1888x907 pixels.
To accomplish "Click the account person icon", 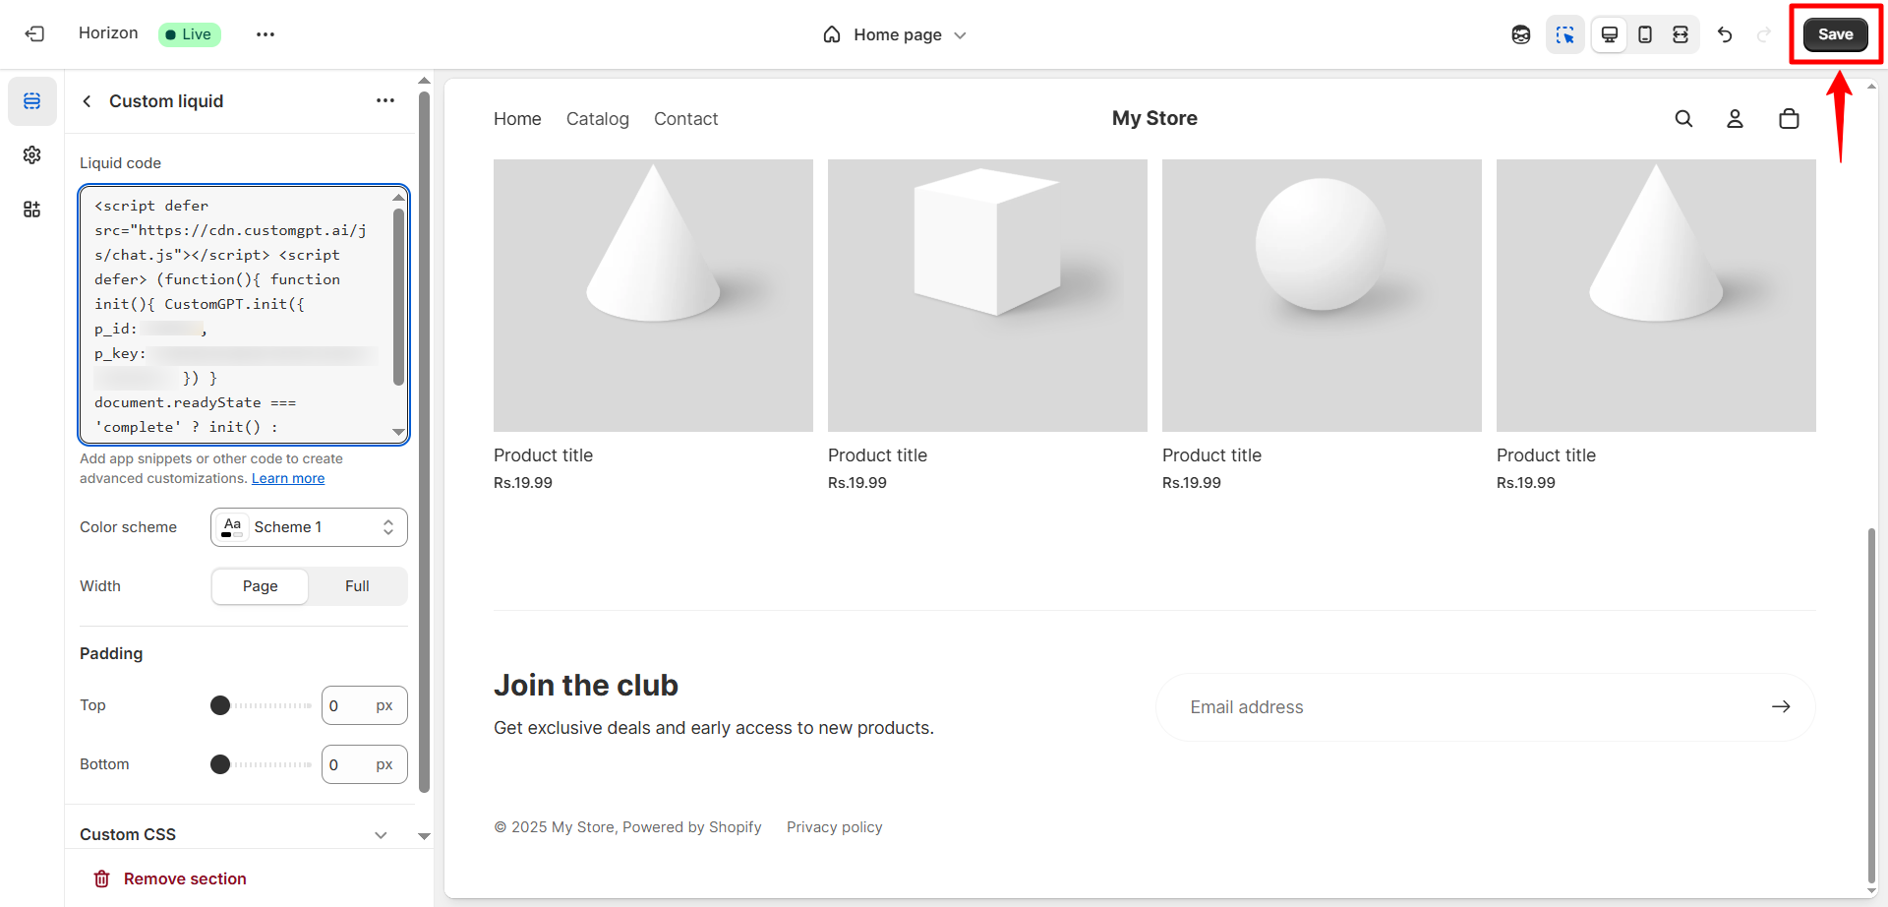I will click(x=1735, y=119).
